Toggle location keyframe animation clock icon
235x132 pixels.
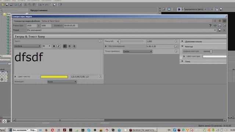[176, 46]
